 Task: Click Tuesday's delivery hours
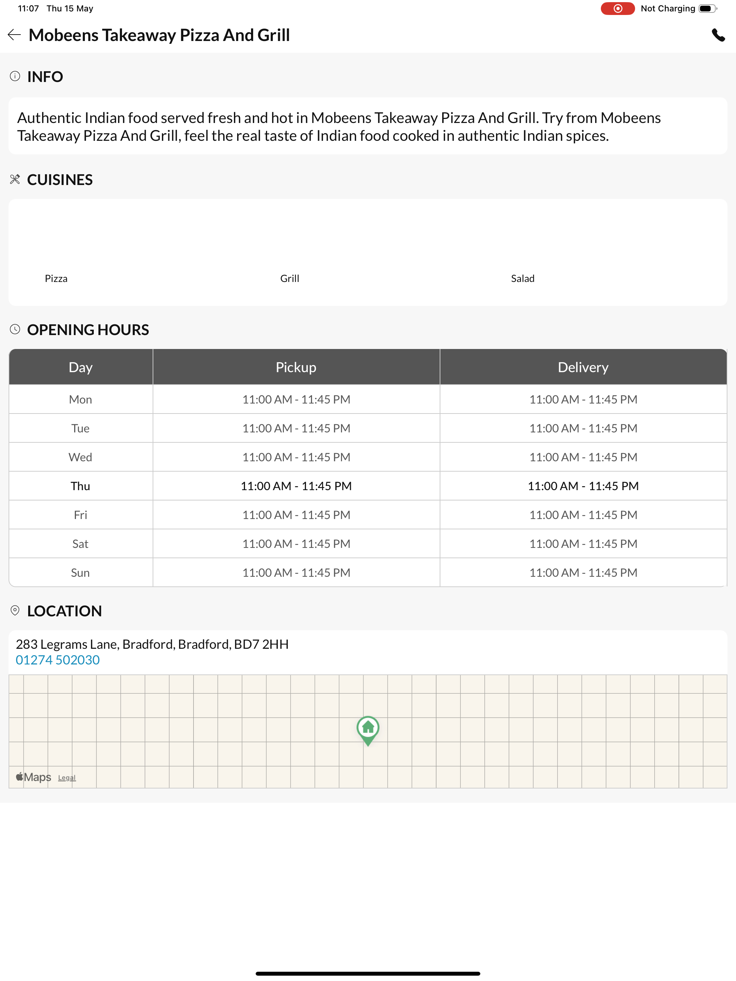click(x=583, y=428)
